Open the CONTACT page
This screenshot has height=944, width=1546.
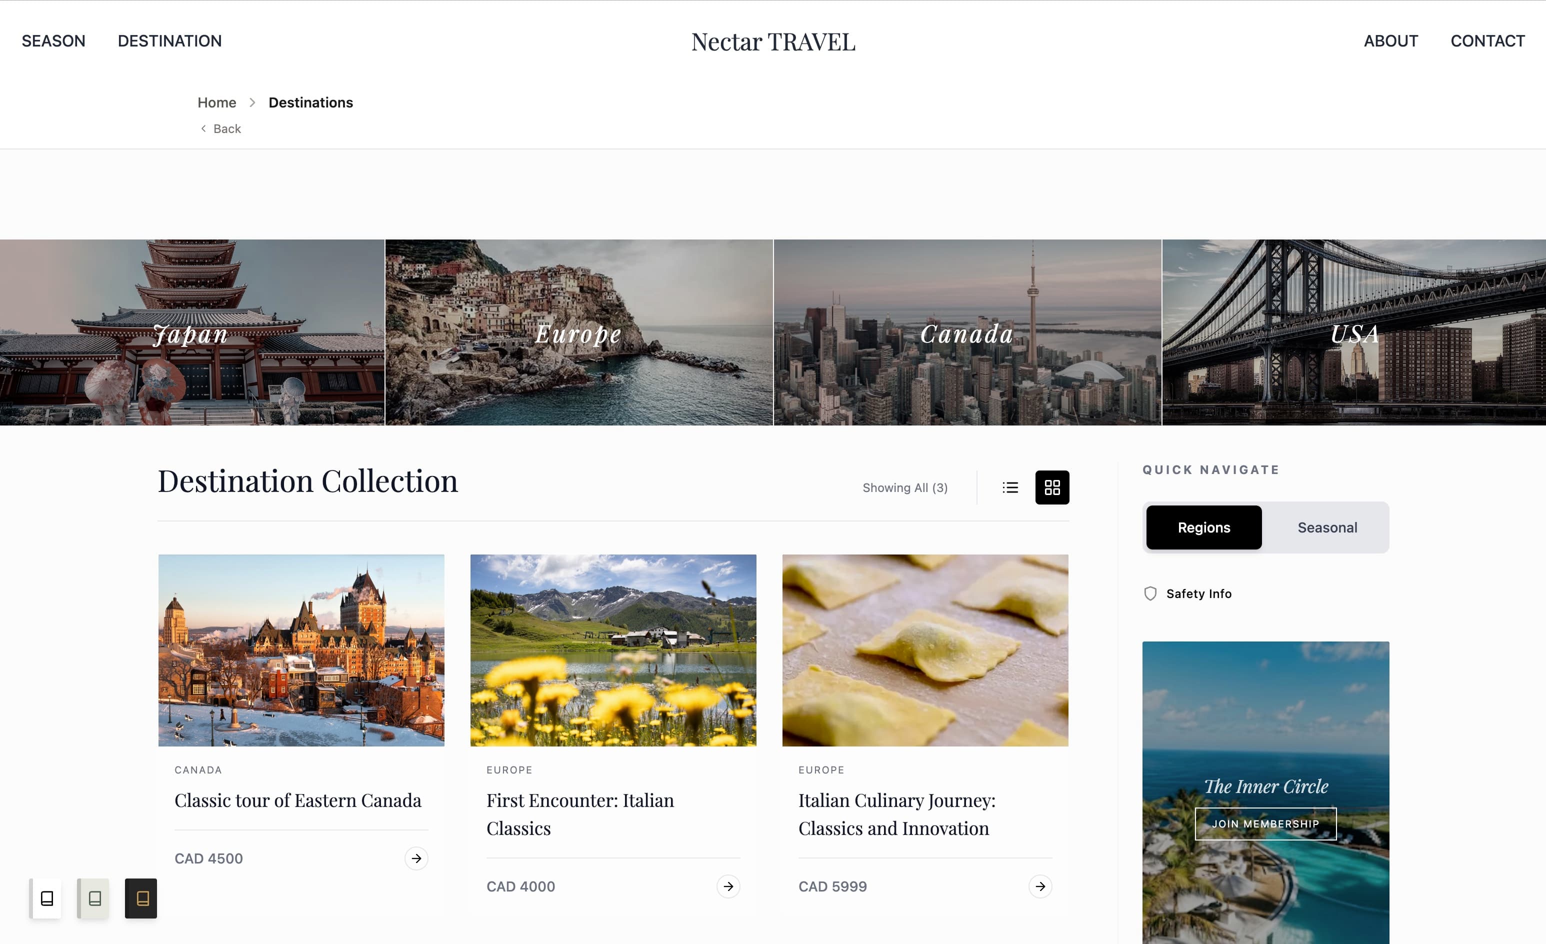(x=1487, y=41)
